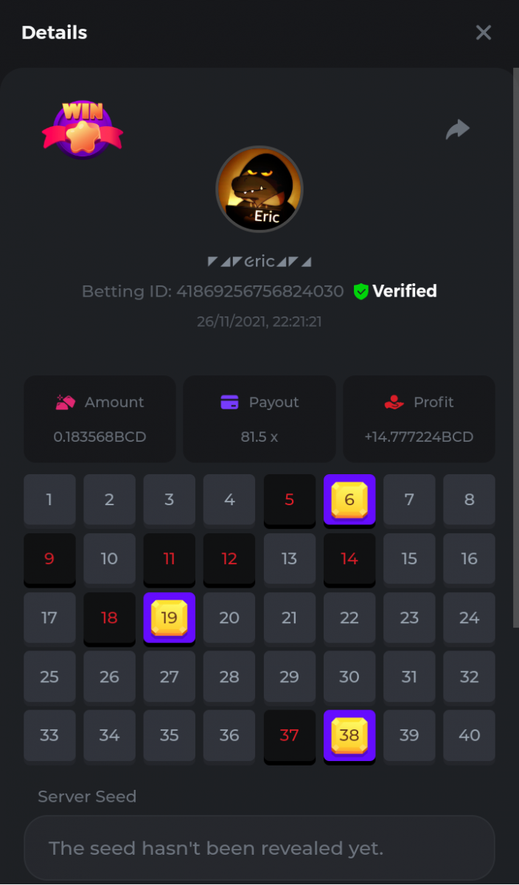This screenshot has height=885, width=519.
Task: Click the Verified link text
Action: (405, 291)
